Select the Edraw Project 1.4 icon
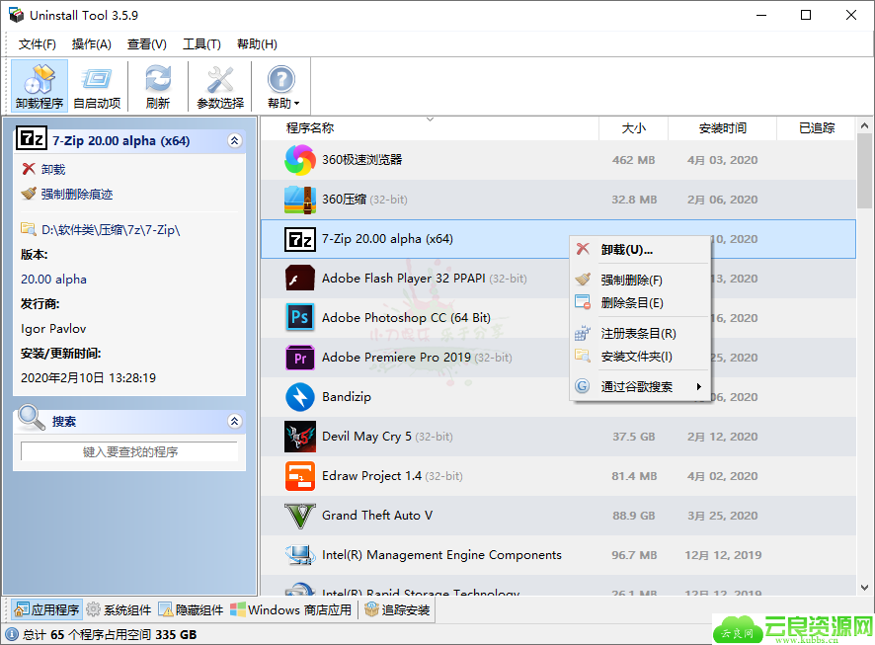This screenshot has height=645, width=875. tap(300, 476)
